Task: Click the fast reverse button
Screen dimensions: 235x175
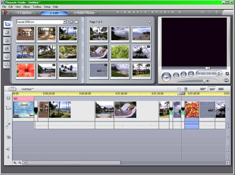Action: coord(183,74)
